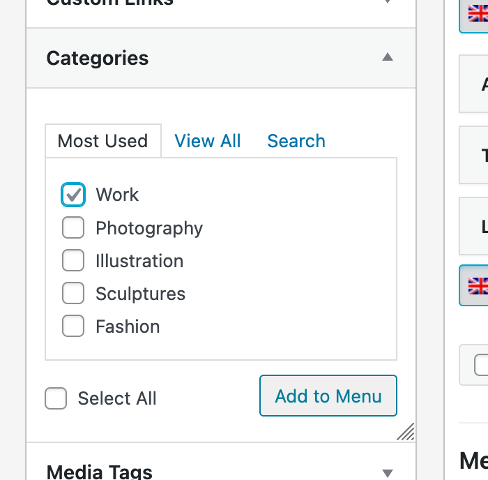The width and height of the screenshot is (488, 480).
Task: Uncheck the Work category checkbox
Action: click(x=73, y=195)
